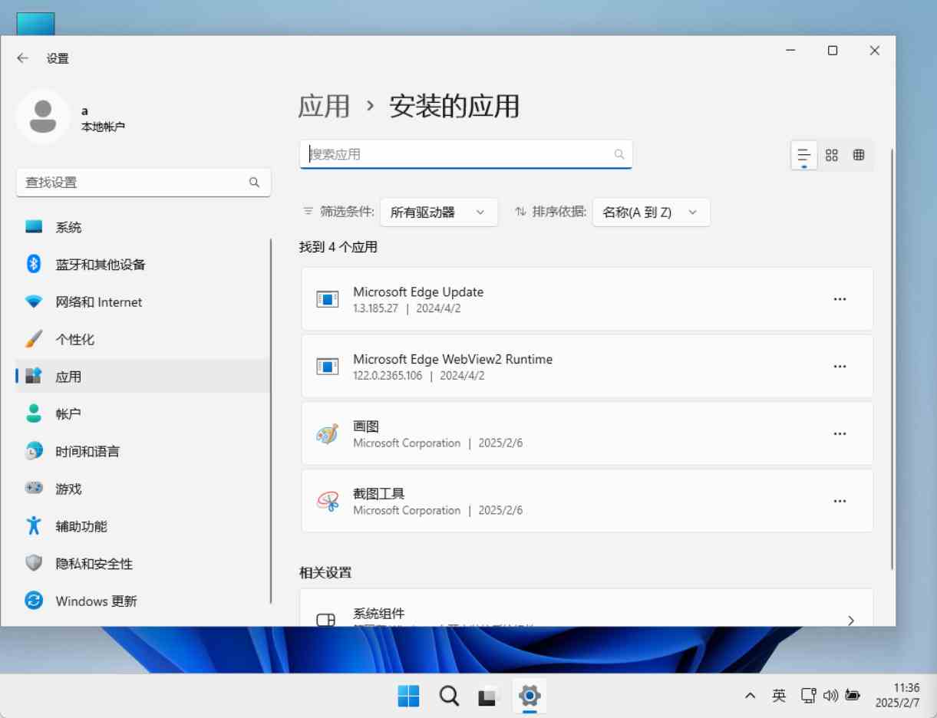Open the 排序依据 名称(A 到 Z) dropdown
937x718 pixels.
click(x=652, y=212)
